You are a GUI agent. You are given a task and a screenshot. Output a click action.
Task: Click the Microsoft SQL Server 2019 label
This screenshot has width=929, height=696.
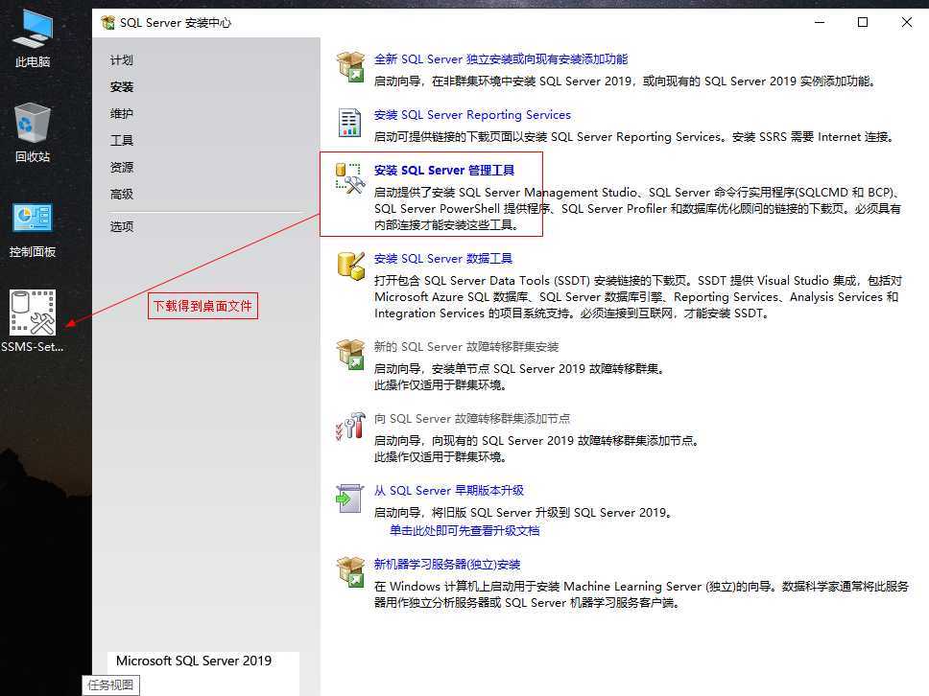click(194, 661)
